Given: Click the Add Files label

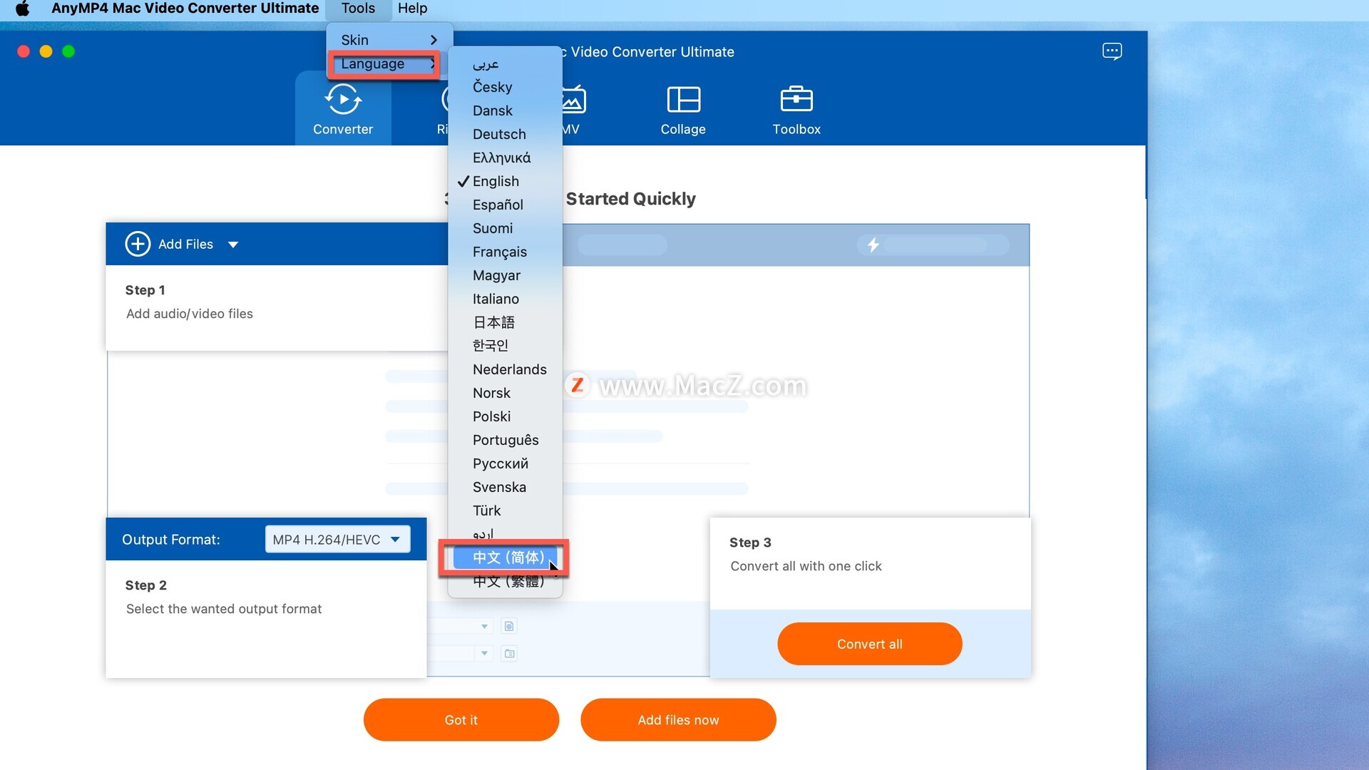Looking at the screenshot, I should click(x=185, y=244).
